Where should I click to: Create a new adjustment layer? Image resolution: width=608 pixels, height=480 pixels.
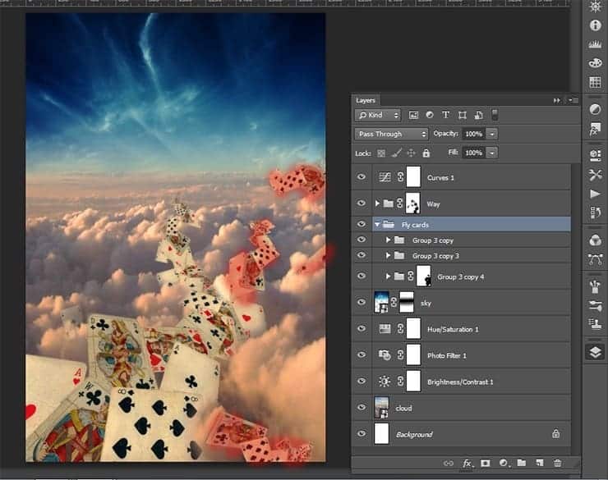503,464
